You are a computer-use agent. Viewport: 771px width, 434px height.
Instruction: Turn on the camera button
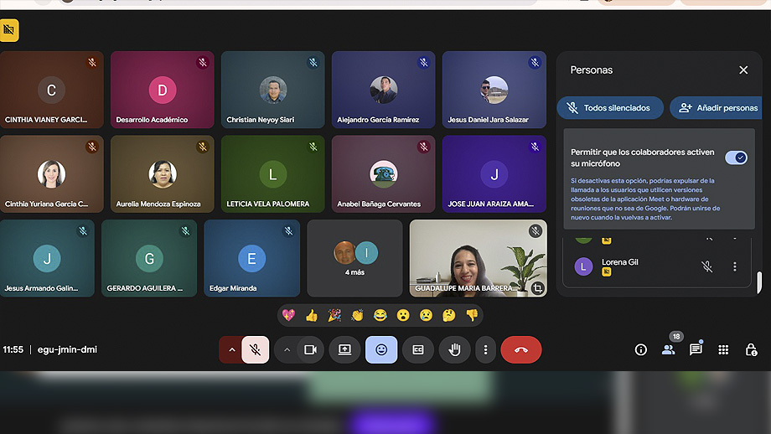(309, 349)
